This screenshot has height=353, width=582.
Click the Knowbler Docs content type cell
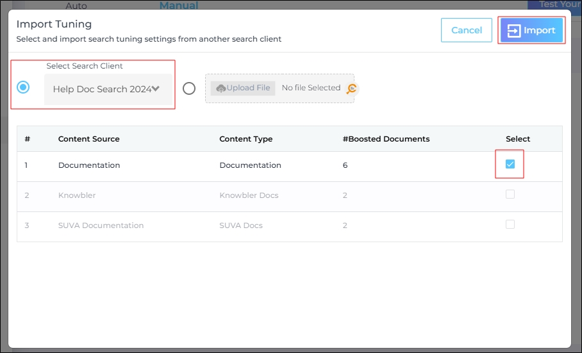249,195
